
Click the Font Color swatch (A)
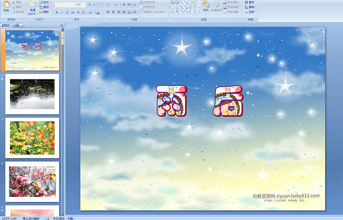(98, 12)
